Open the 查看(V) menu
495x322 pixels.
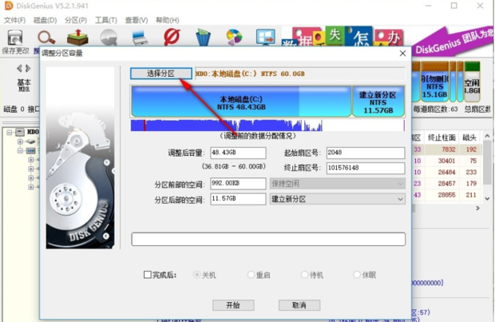[137, 20]
